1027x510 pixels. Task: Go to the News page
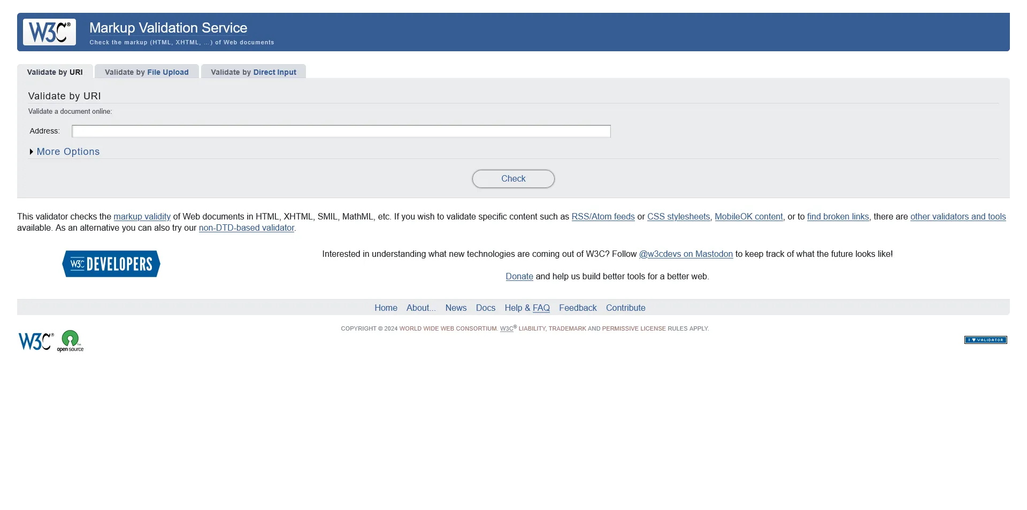(456, 308)
